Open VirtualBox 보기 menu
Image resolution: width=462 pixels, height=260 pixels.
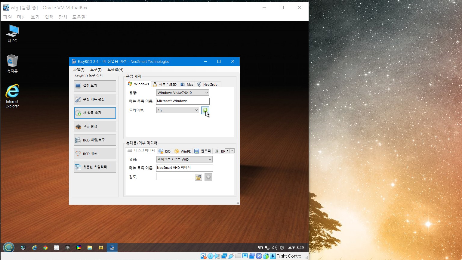[35, 17]
